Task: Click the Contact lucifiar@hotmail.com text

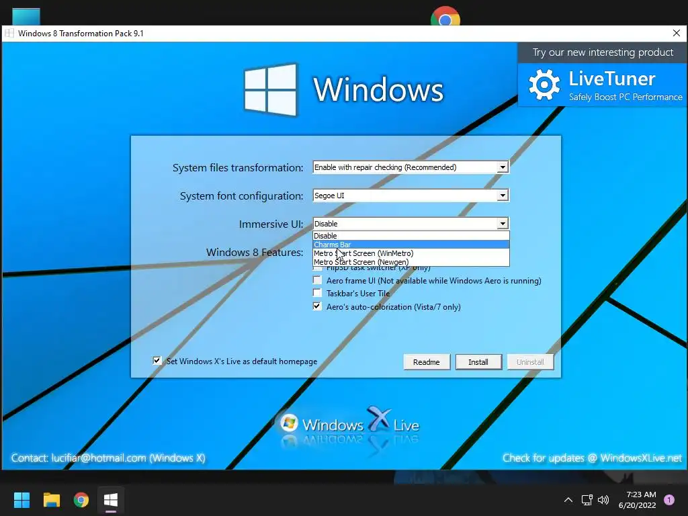Action: pyautogui.click(x=108, y=458)
